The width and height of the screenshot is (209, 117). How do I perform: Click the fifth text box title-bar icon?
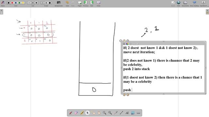137,44
